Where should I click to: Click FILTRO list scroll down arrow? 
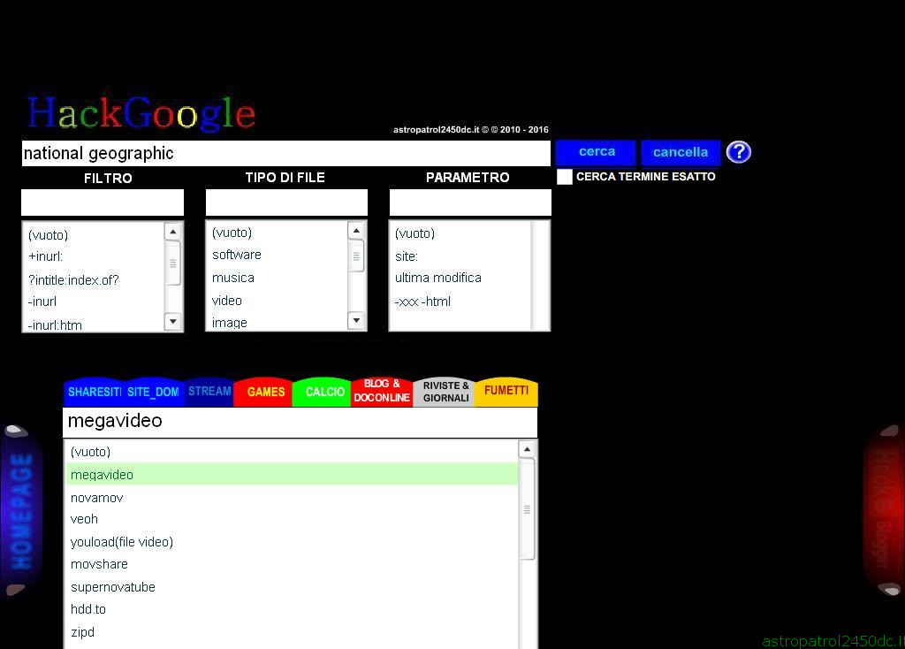pos(172,321)
